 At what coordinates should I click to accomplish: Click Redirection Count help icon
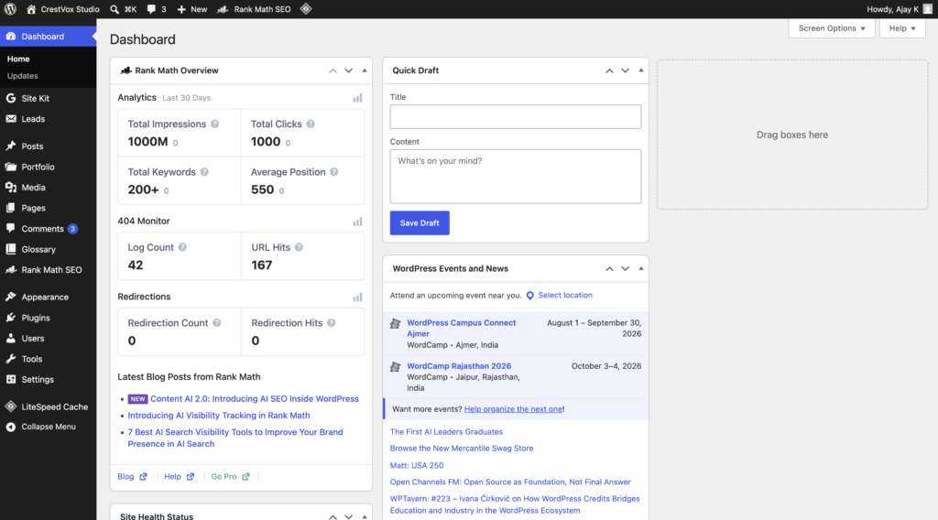(216, 323)
